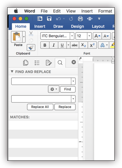
Task: Toggle Strikethrough formatting
Action: 75,45
